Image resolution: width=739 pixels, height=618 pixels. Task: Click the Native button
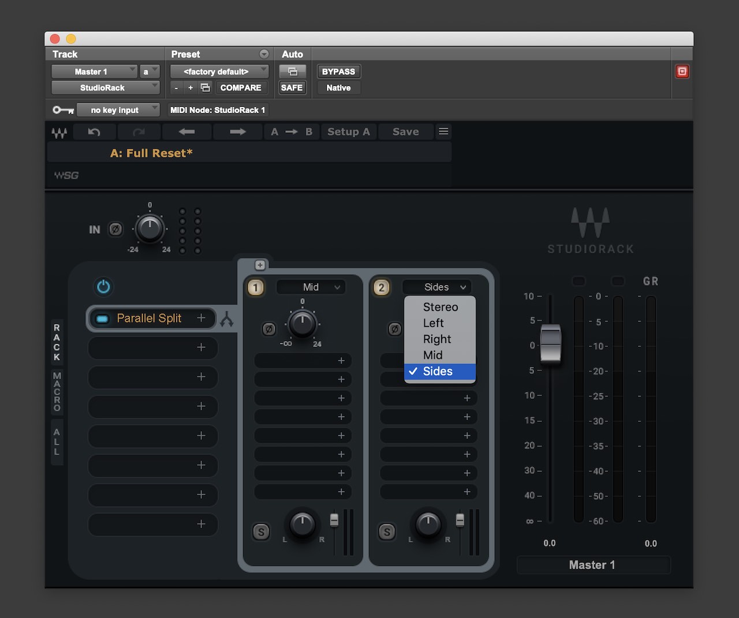(x=338, y=88)
